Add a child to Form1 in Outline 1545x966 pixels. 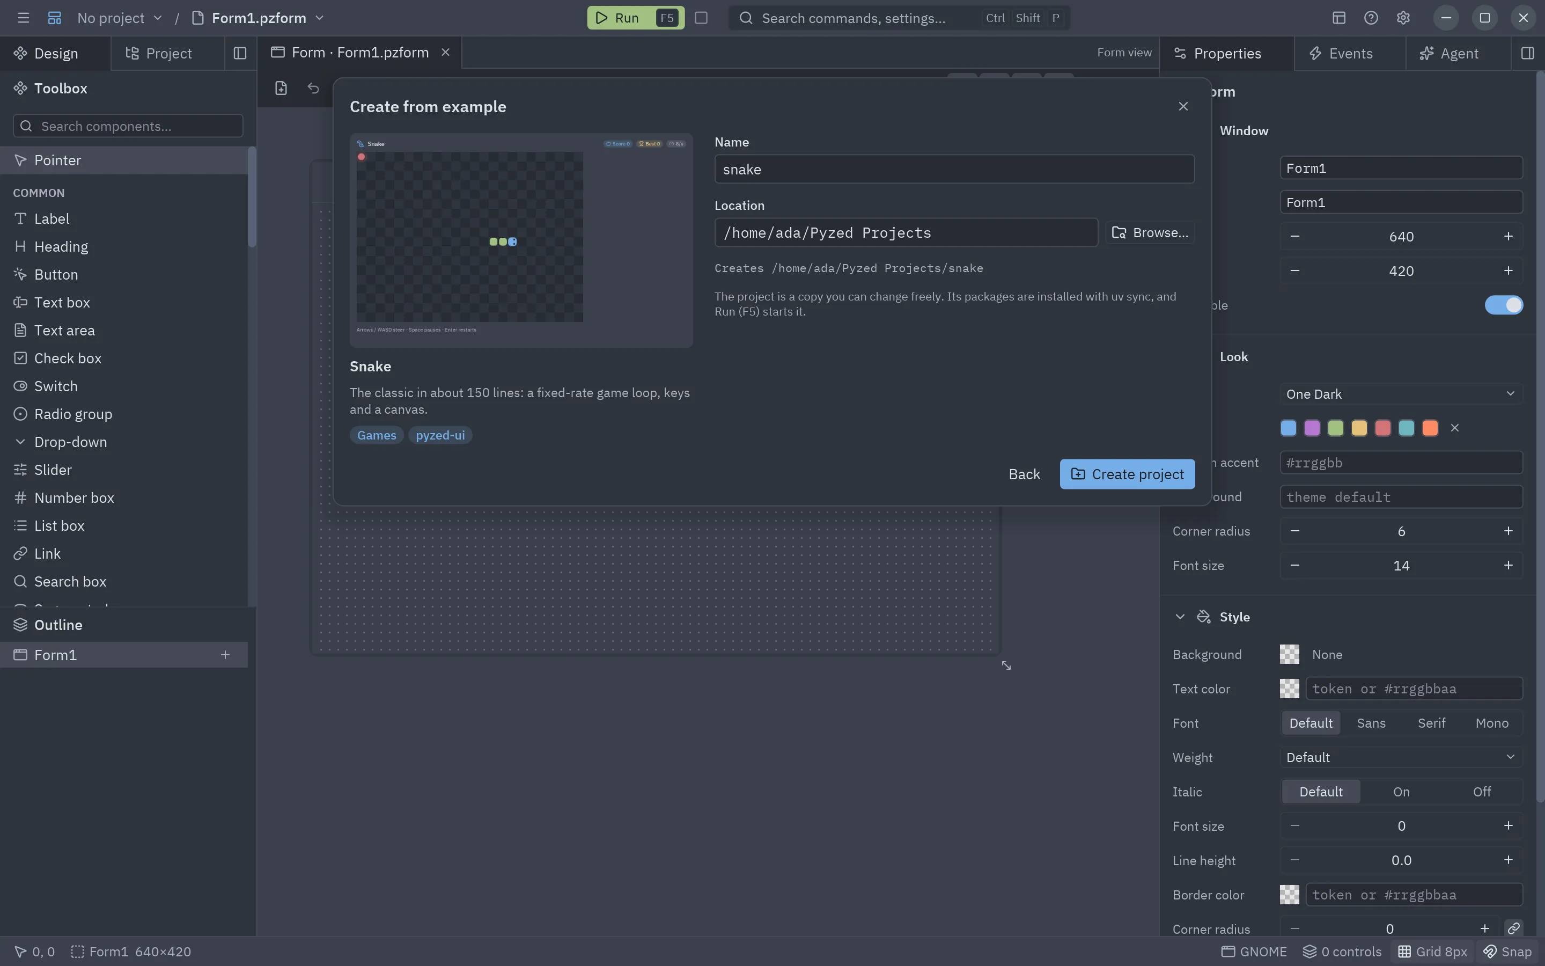coord(225,655)
